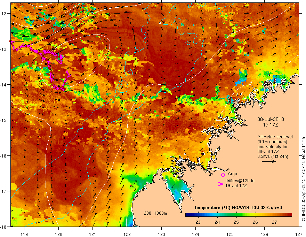Click the '(0.1m contours)' text
This screenshot has width=306, height=237.
(x=272, y=142)
